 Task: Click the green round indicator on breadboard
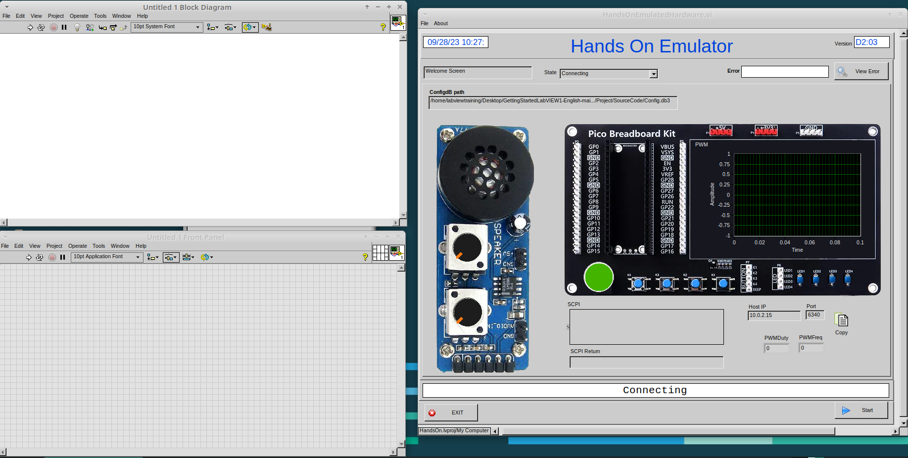(x=599, y=277)
